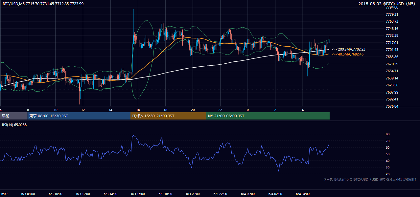The image size is (420, 197).
Task: Click bottom time label 6/3 22:00
Action: tap(220, 194)
